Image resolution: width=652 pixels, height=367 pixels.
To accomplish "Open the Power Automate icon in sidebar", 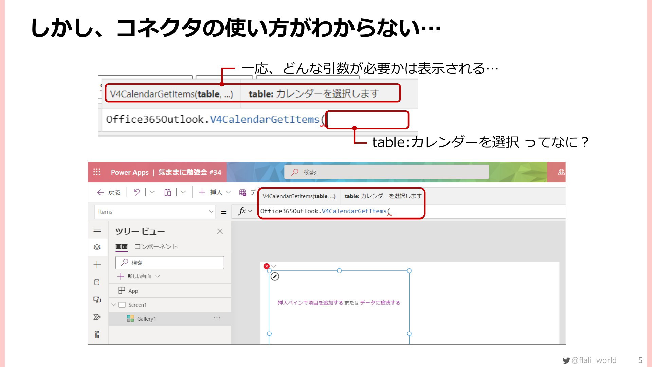I will 97,317.
